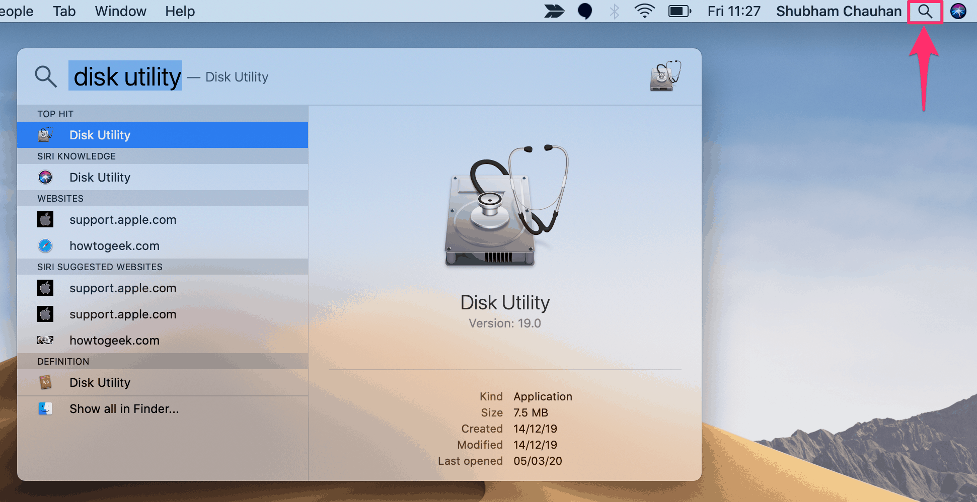The image size is (977, 502).
Task: Click the "Version: 19.0" text in the preview
Action: click(505, 323)
